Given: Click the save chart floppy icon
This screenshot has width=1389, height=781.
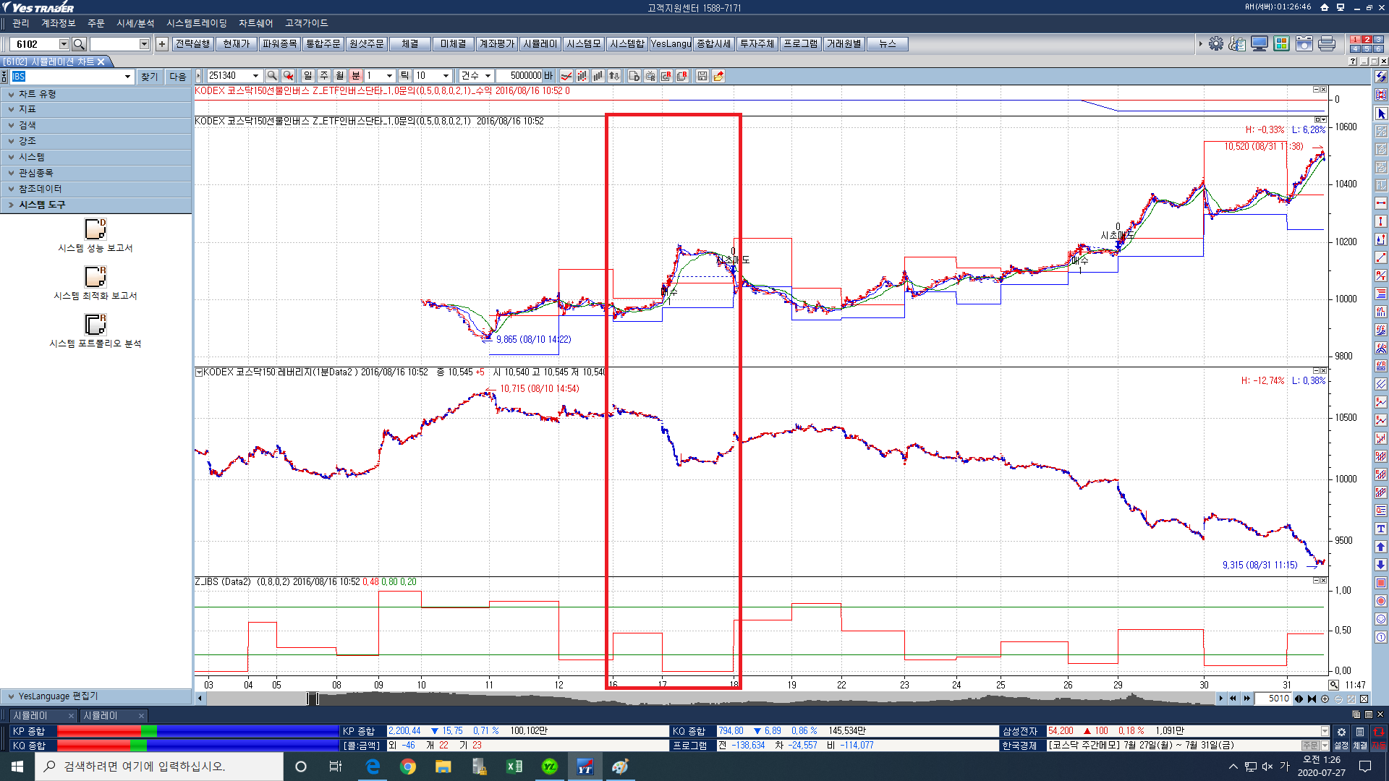Looking at the screenshot, I should [x=702, y=76].
